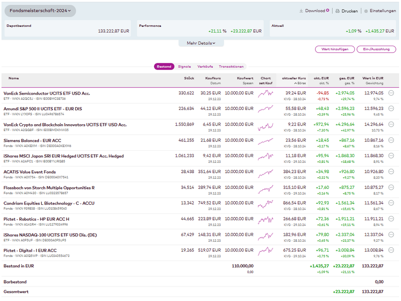
Task: Open the Transaktionen tab
Action: [231, 67]
